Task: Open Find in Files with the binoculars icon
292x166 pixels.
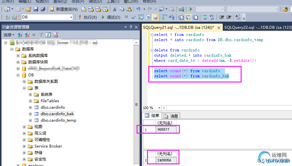Action: [285, 9]
